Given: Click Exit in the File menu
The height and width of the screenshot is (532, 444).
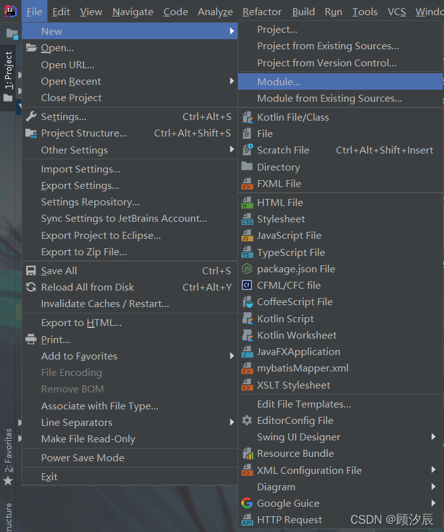Looking at the screenshot, I should click(129, 476).
